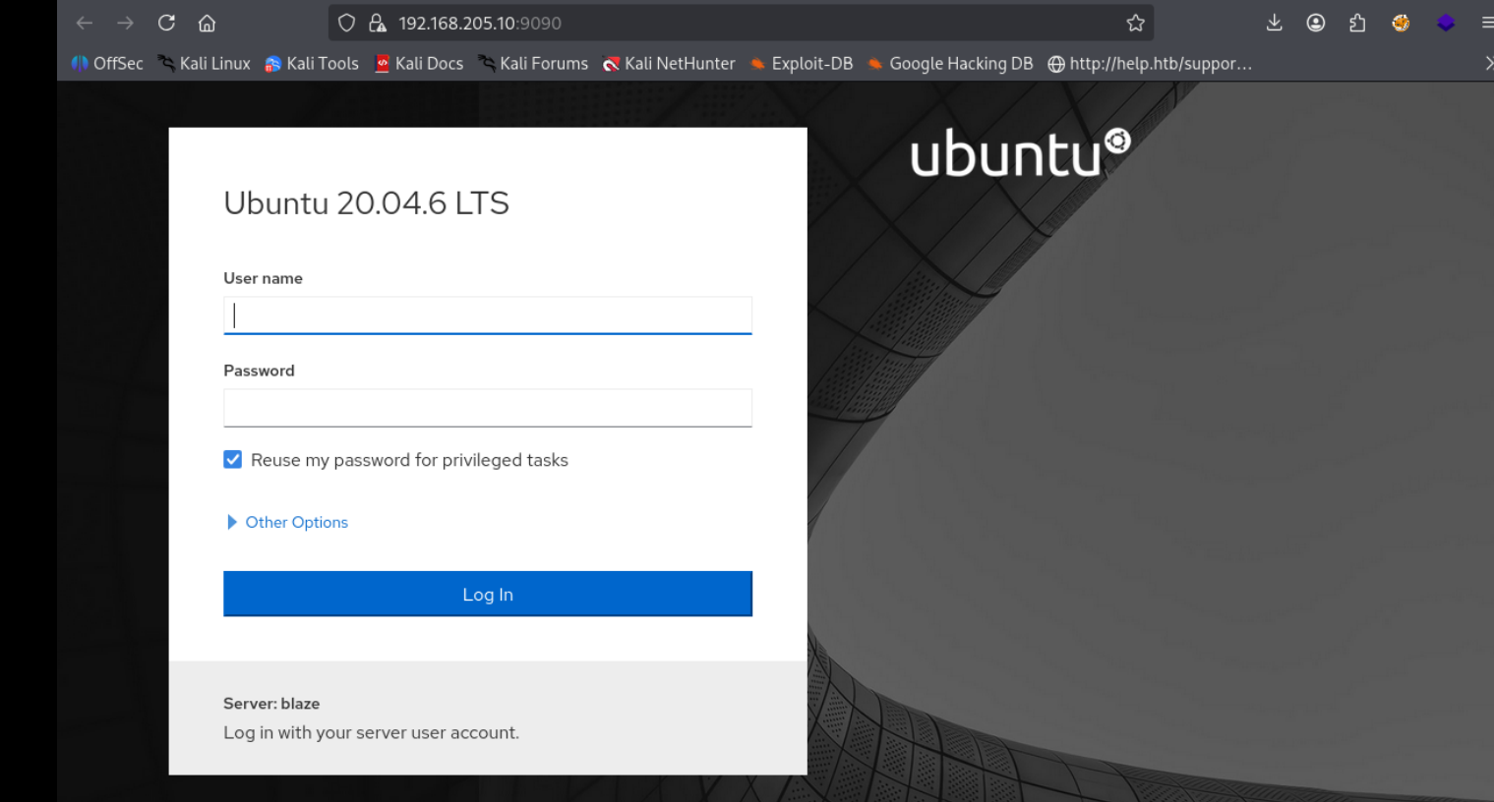
Task: Bookmark this page with star icon
Action: [x=1135, y=23]
